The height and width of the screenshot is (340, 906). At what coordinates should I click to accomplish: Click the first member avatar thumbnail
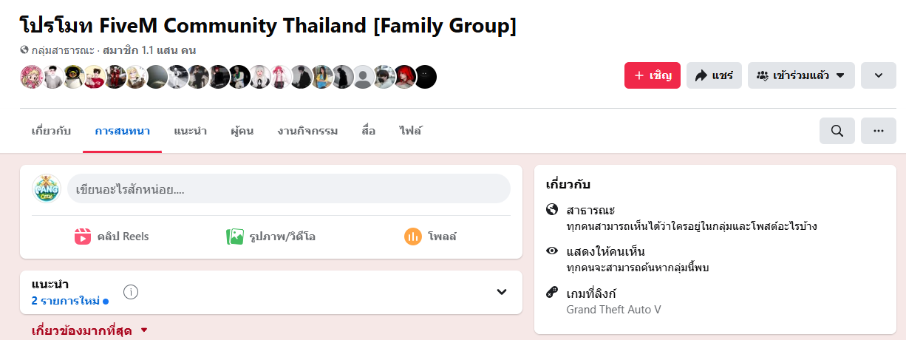tap(30, 77)
